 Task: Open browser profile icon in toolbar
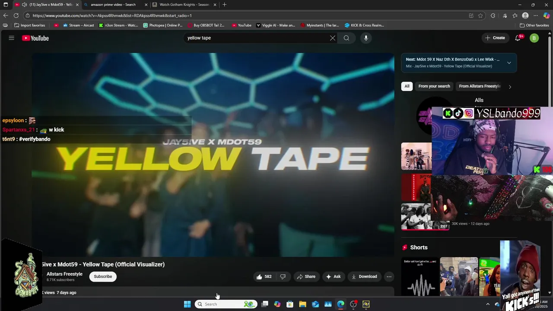coord(525,16)
